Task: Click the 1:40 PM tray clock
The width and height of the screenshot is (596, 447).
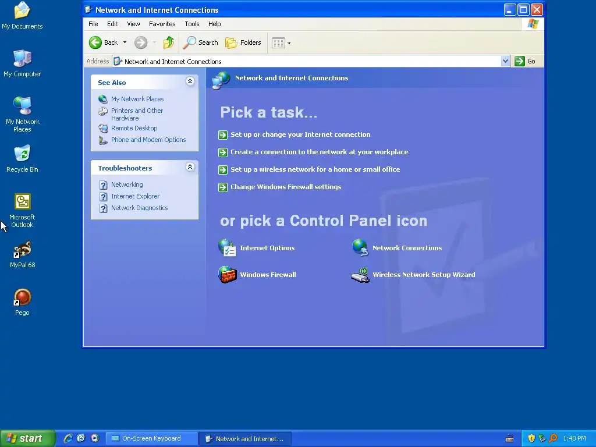Action: pyautogui.click(x=574, y=438)
